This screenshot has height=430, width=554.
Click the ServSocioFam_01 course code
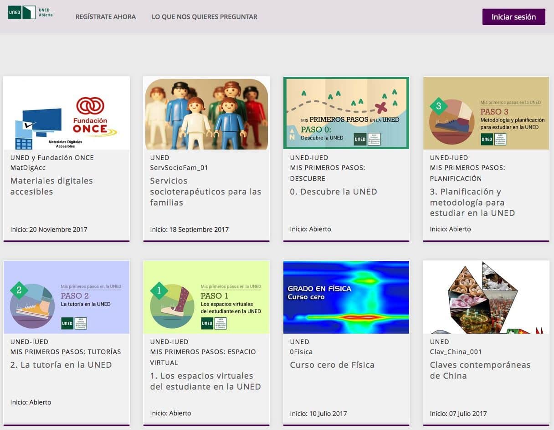point(179,168)
